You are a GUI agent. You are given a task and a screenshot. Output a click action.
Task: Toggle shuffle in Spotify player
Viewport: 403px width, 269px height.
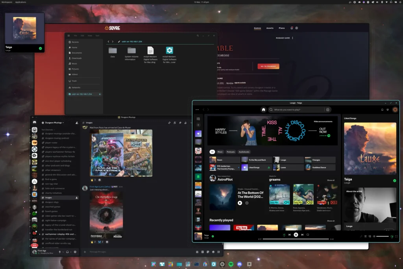point(284,235)
